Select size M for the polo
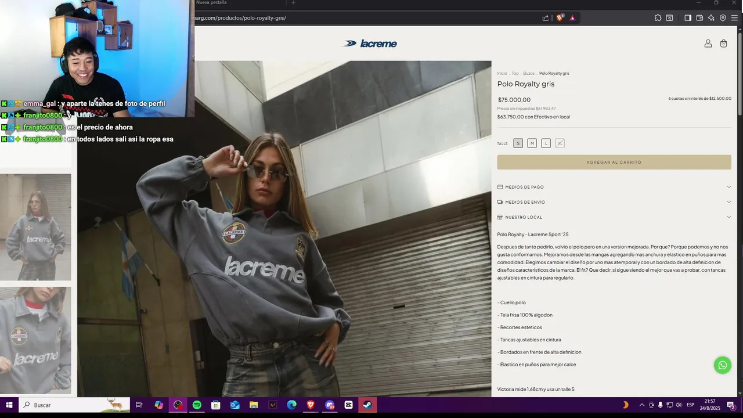The image size is (743, 418). [x=532, y=143]
